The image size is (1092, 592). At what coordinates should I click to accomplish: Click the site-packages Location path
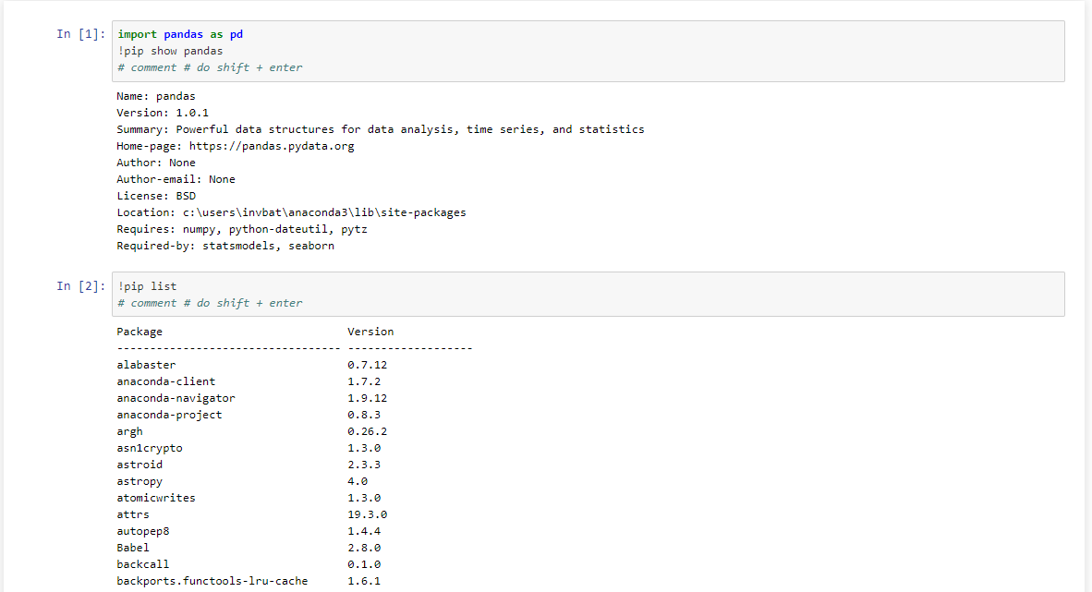323,212
